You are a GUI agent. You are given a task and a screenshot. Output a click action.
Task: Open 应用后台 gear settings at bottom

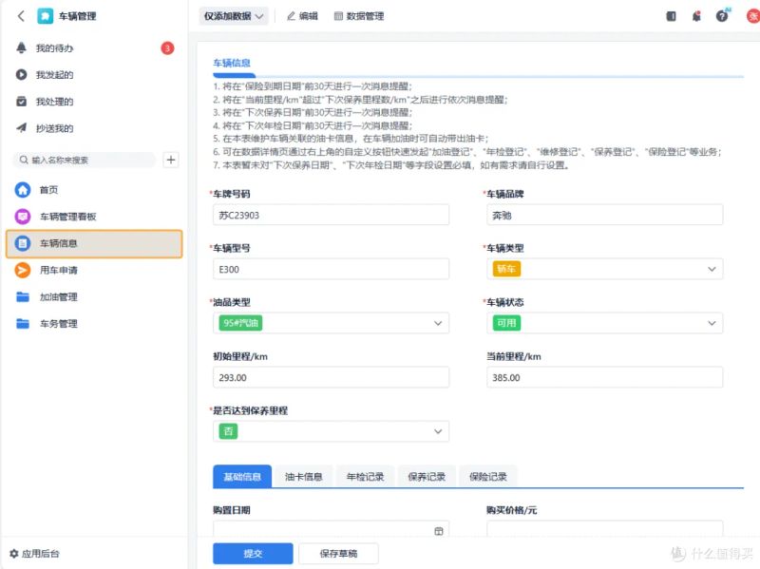coord(34,554)
